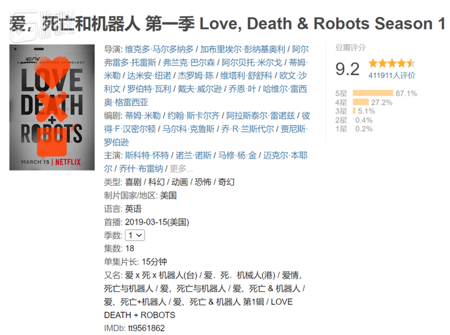Open director 罗伯特·瓦利 link
Viewport: 450px width, 335px height.
click(149, 89)
